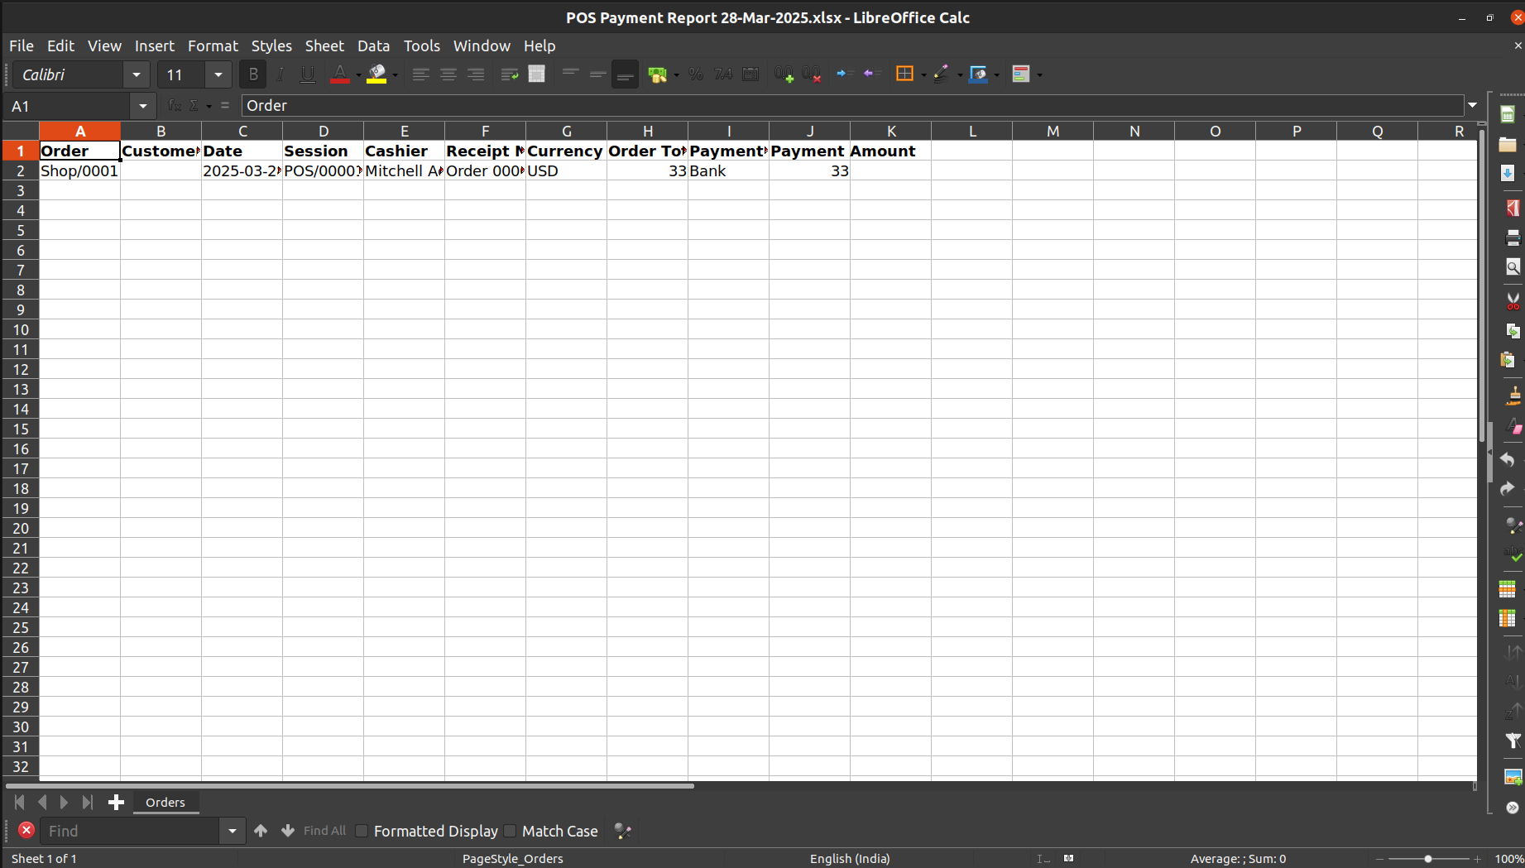
Task: Click Cut icon in side toolbar
Action: [1513, 300]
